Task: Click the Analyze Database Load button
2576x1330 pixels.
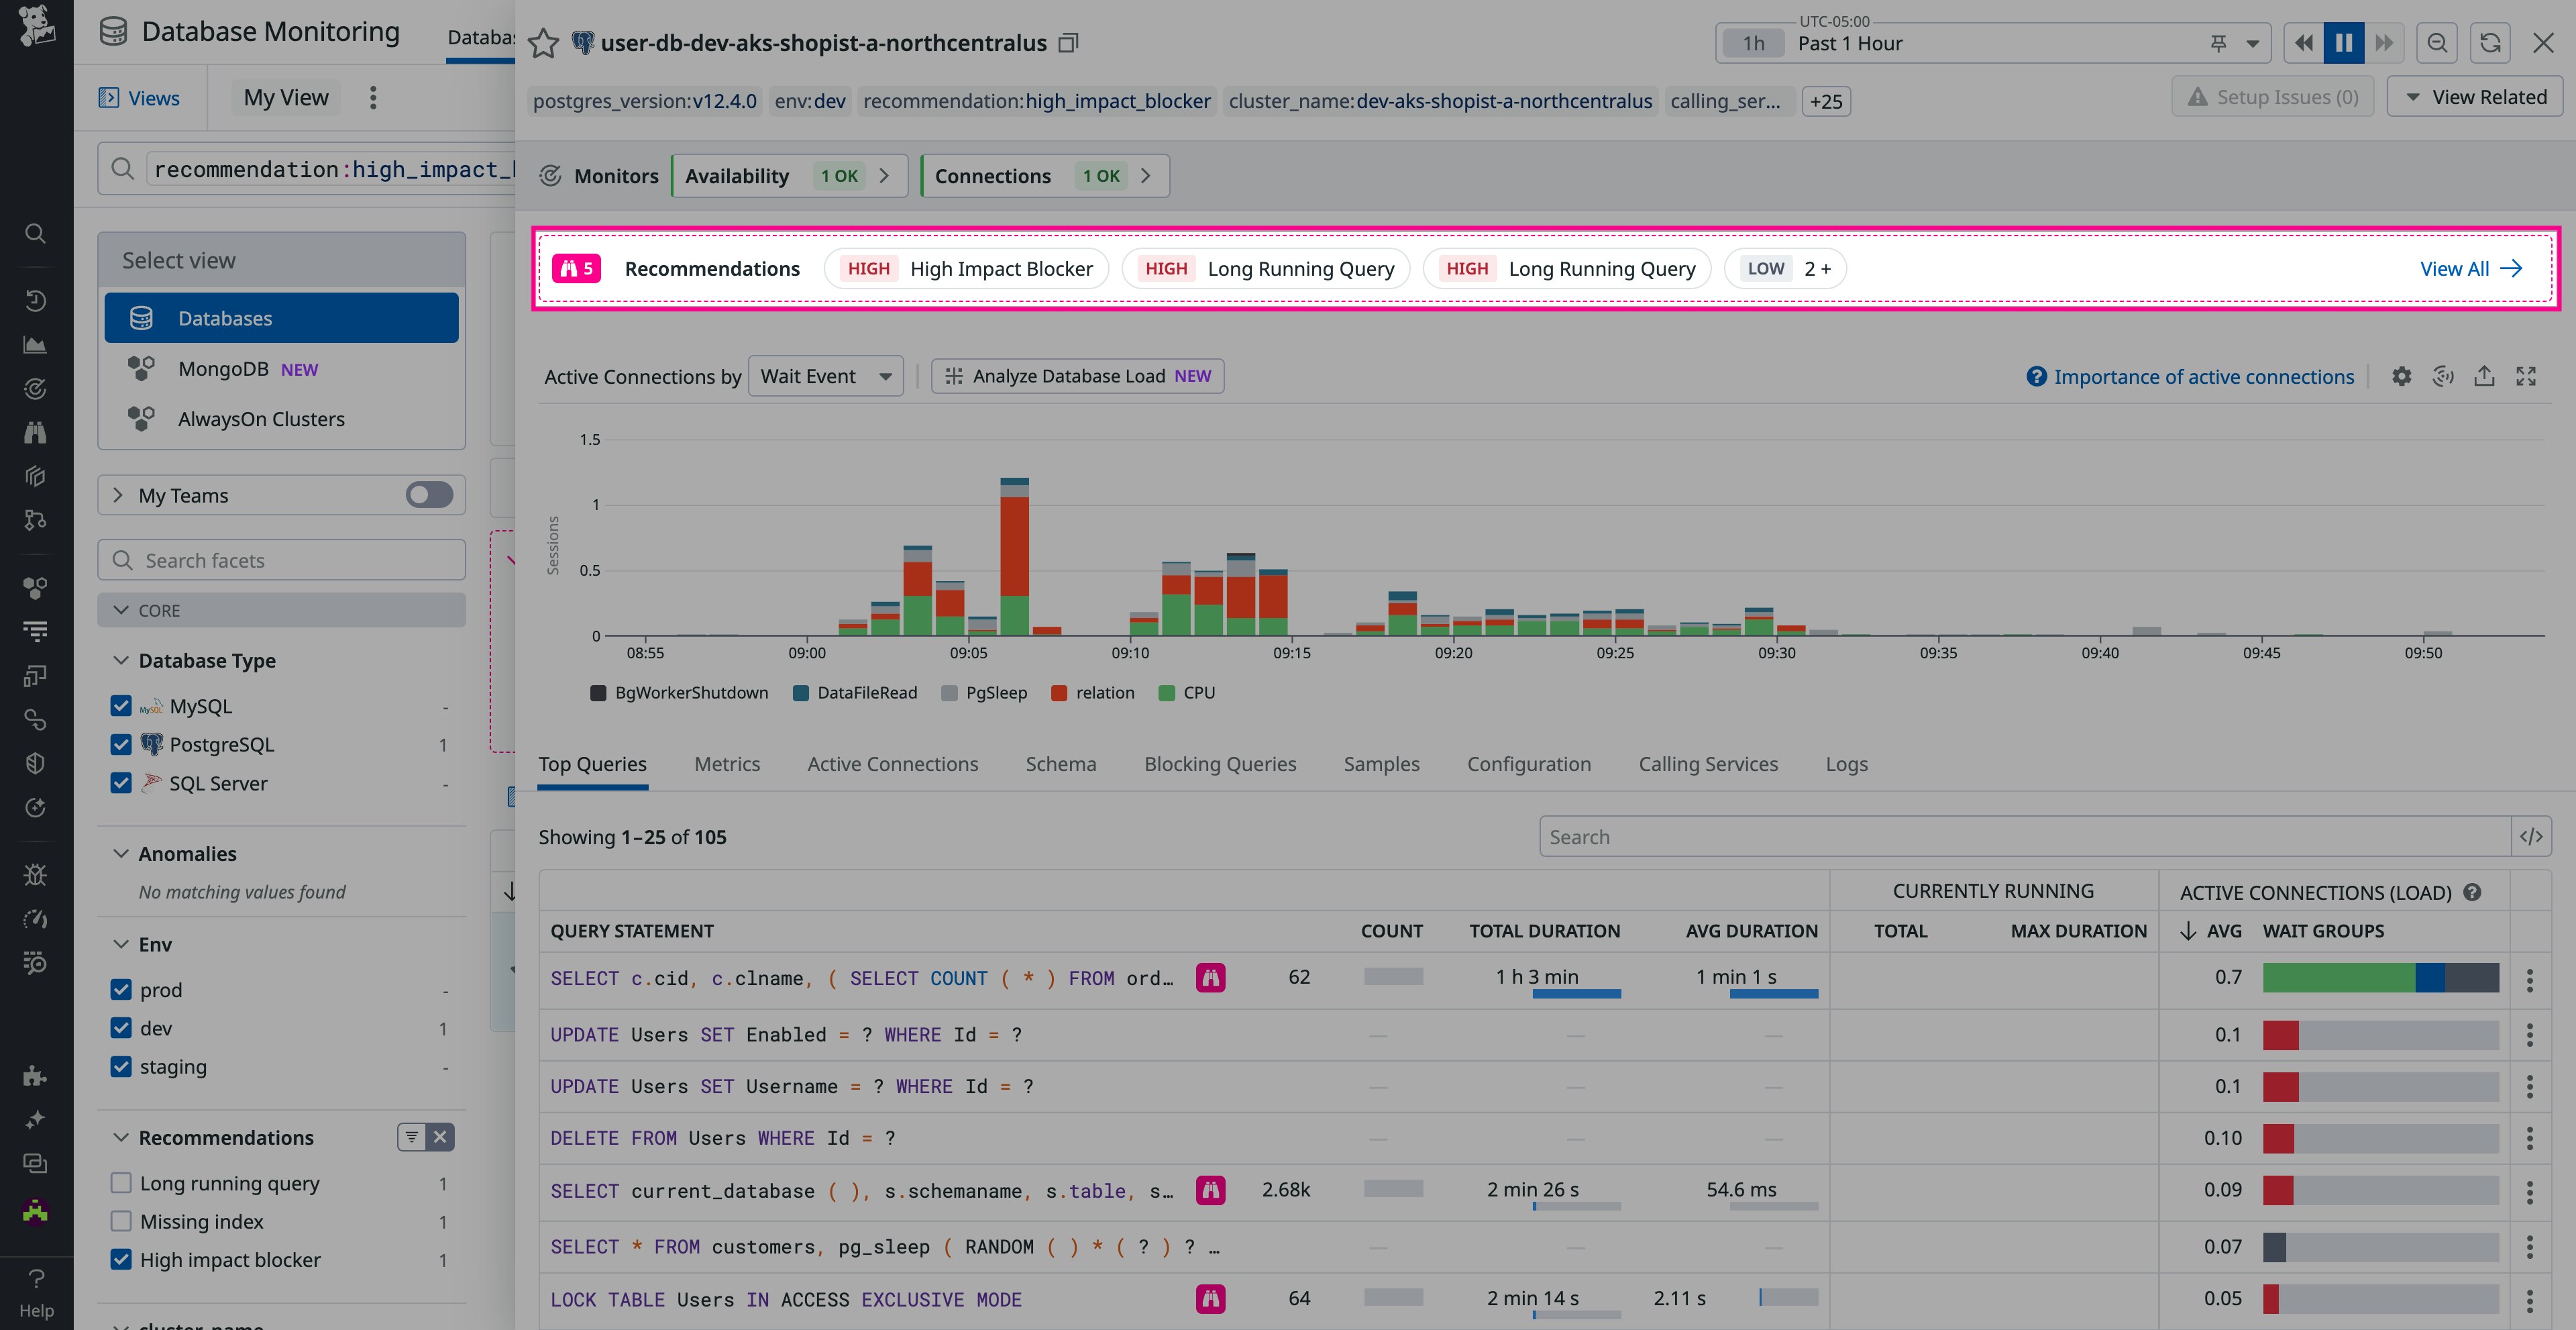Action: [x=1077, y=376]
